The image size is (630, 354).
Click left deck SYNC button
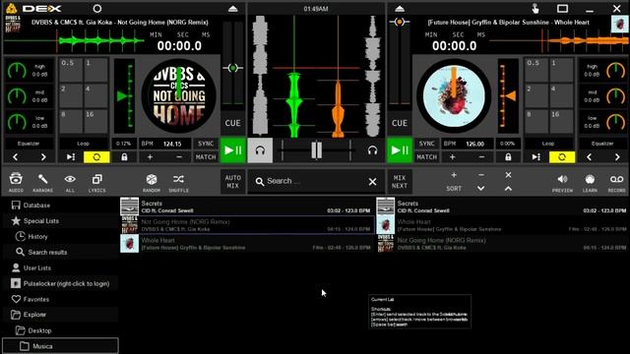click(x=206, y=144)
